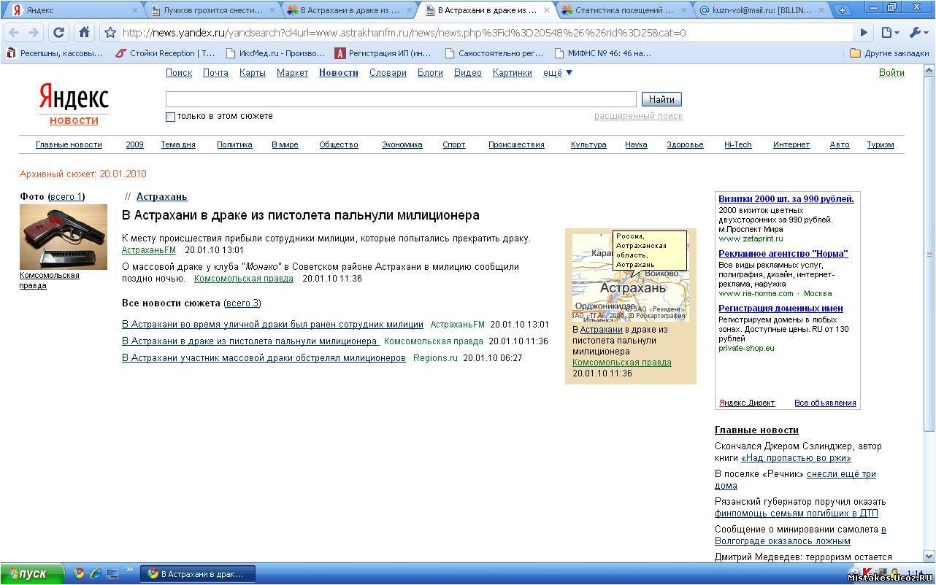Open the page menu icon
This screenshot has width=936, height=585.
coord(889,33)
